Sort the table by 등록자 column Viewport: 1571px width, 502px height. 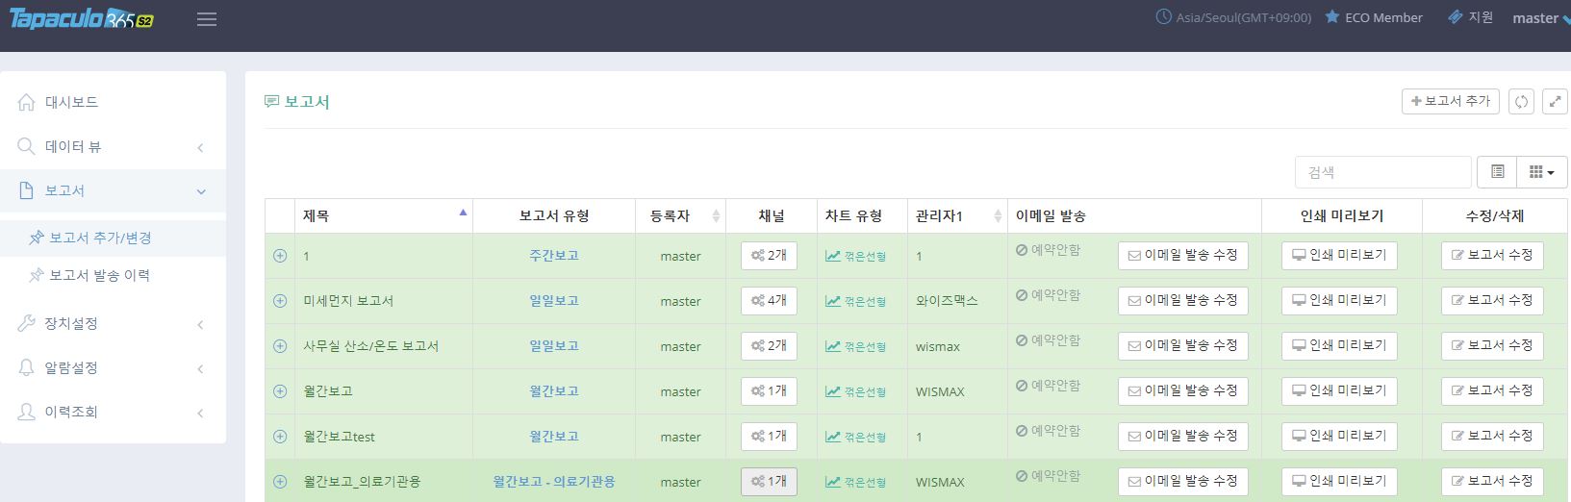point(681,215)
